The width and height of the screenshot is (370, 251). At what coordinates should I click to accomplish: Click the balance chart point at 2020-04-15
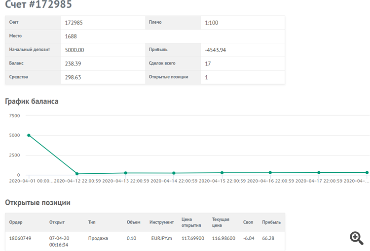(x=222, y=173)
